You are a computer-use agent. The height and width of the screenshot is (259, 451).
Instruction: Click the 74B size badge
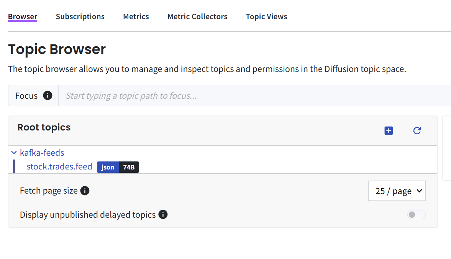[x=129, y=167]
